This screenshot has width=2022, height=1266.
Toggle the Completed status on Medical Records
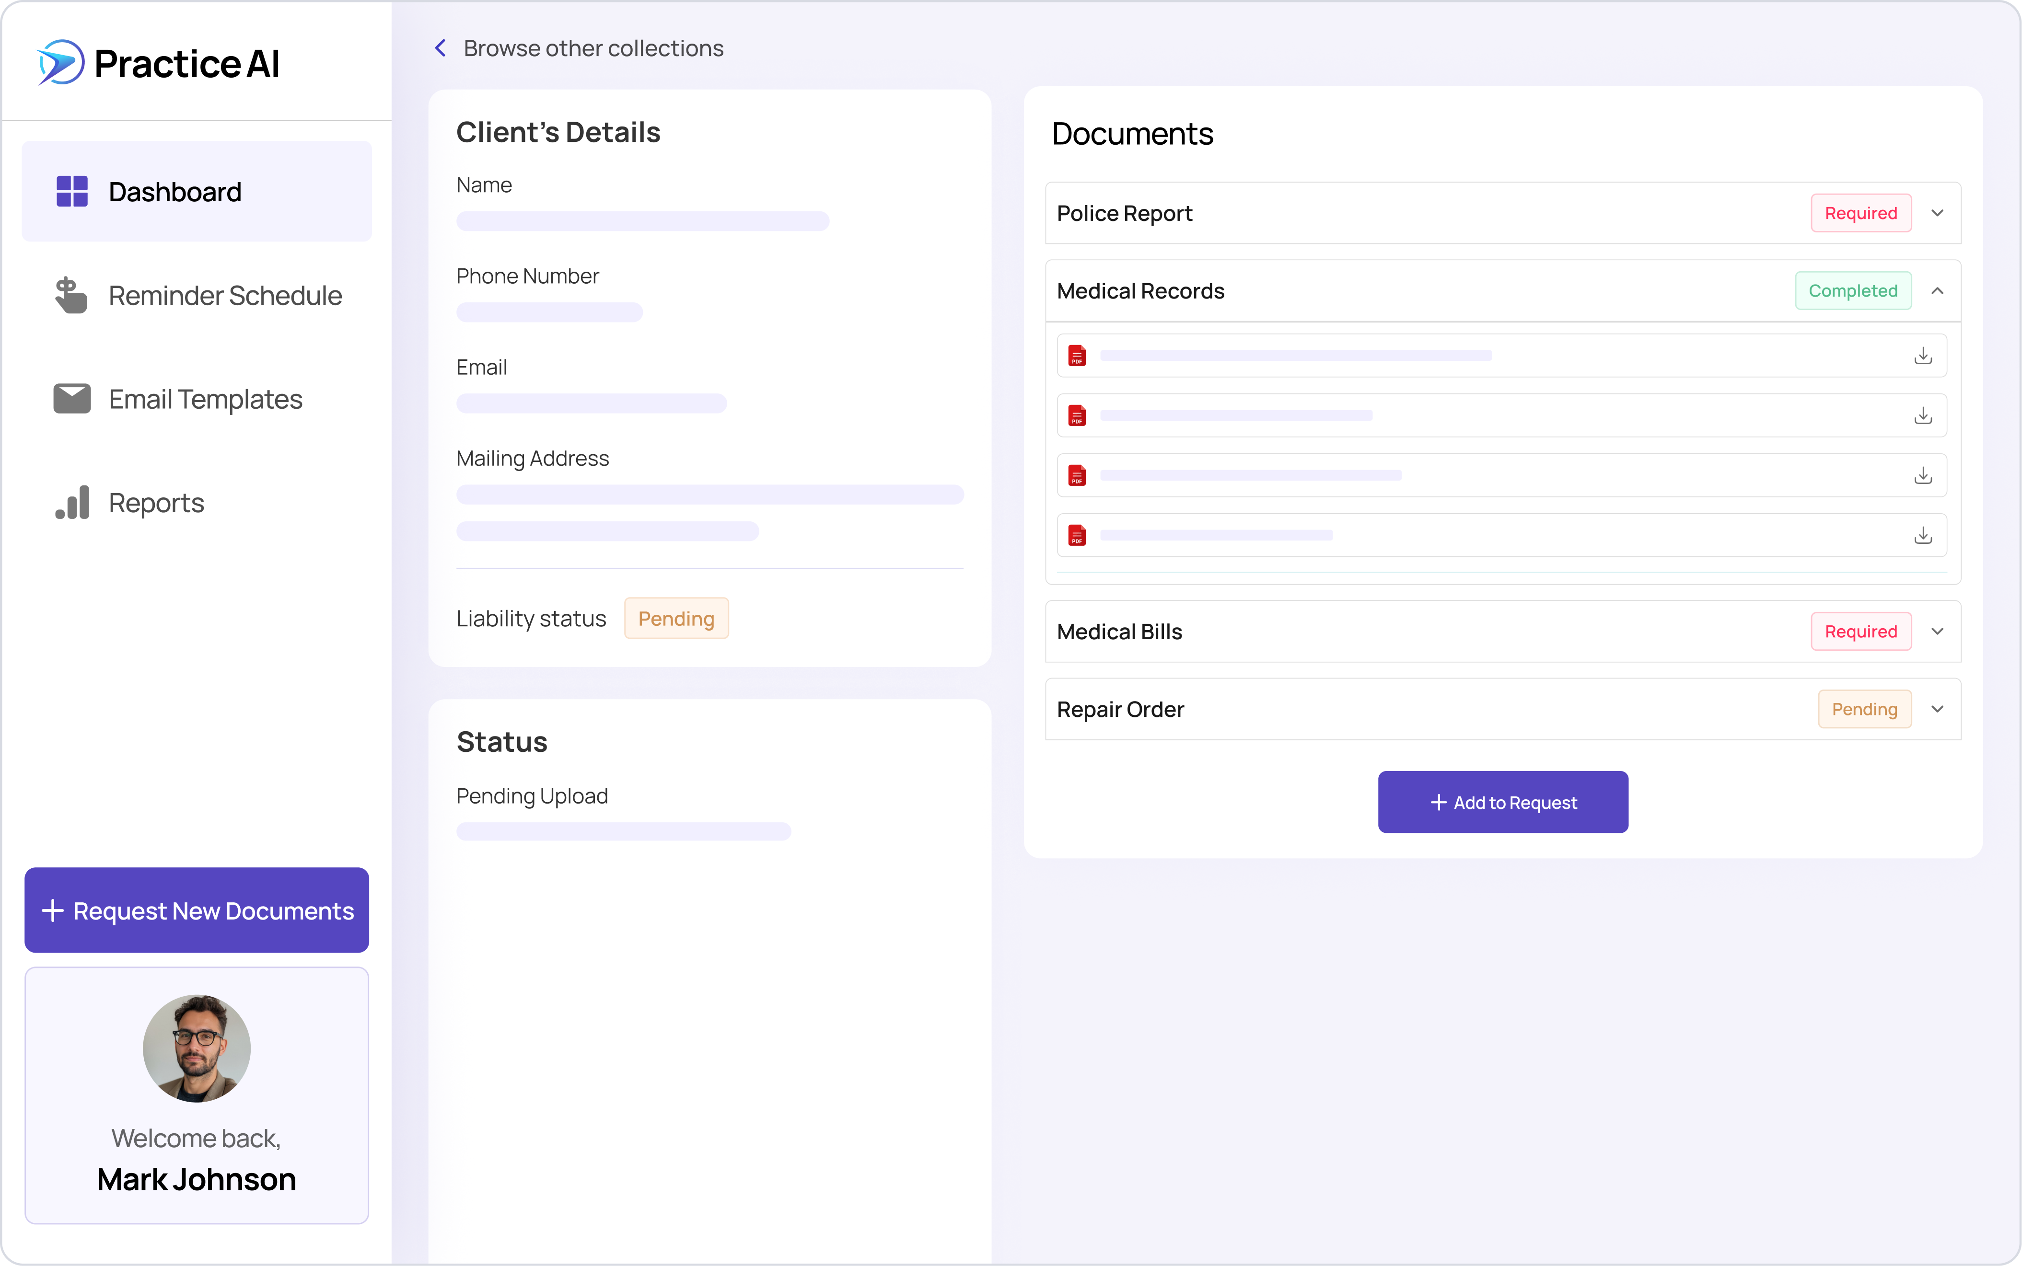click(x=1853, y=290)
